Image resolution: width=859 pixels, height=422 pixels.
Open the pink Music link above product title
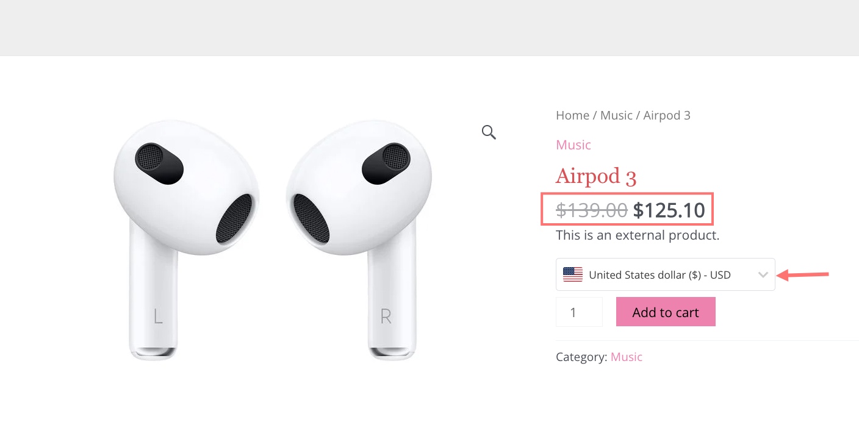pyautogui.click(x=573, y=145)
